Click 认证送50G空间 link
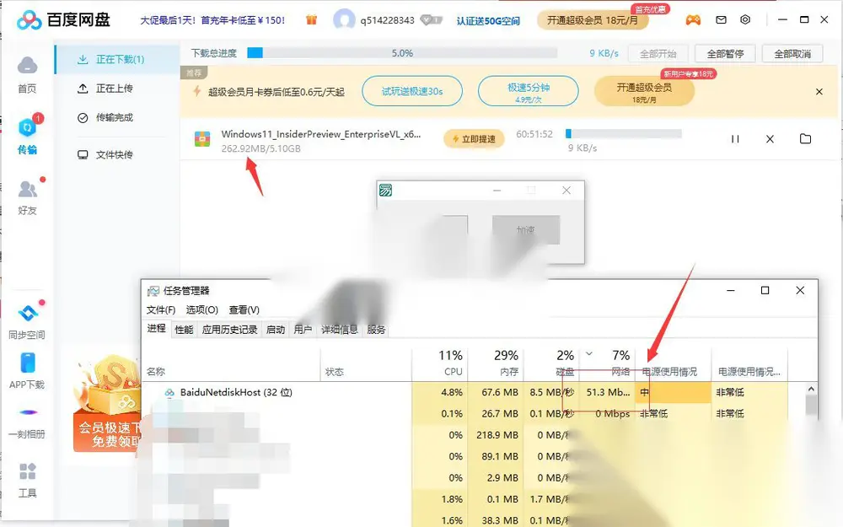The width and height of the screenshot is (843, 527). (488, 21)
